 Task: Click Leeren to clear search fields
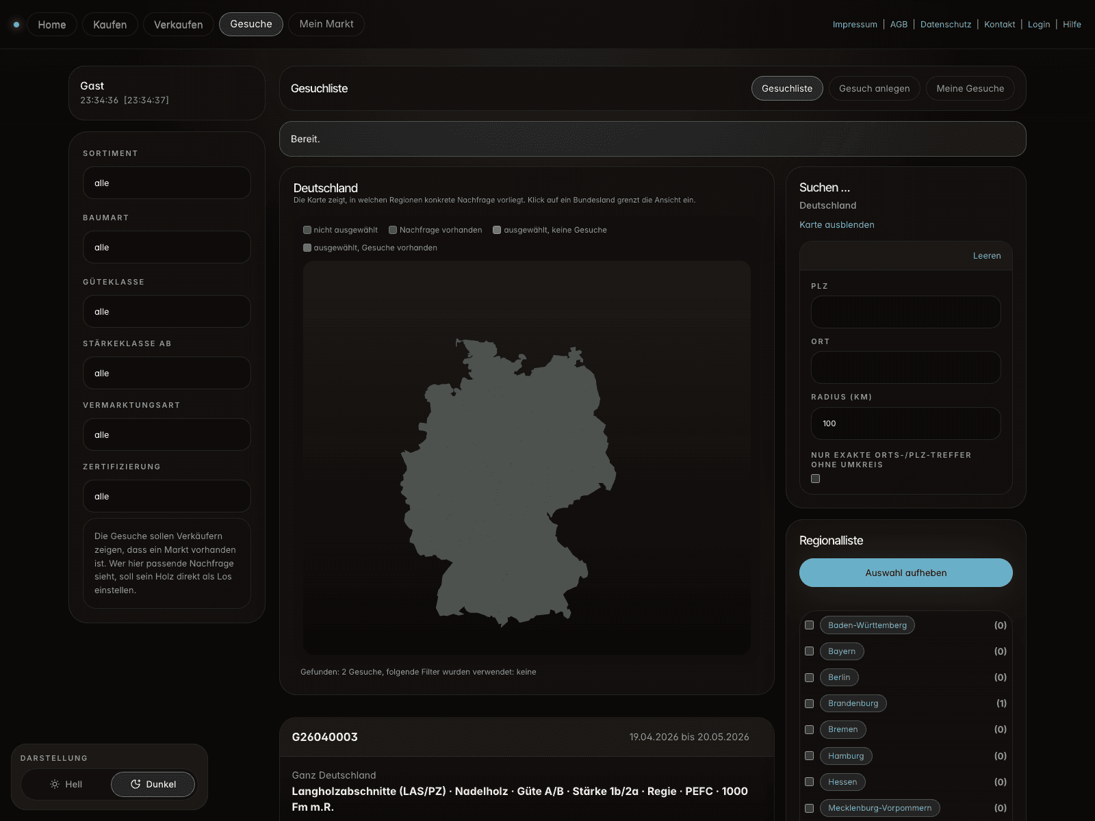click(x=987, y=256)
